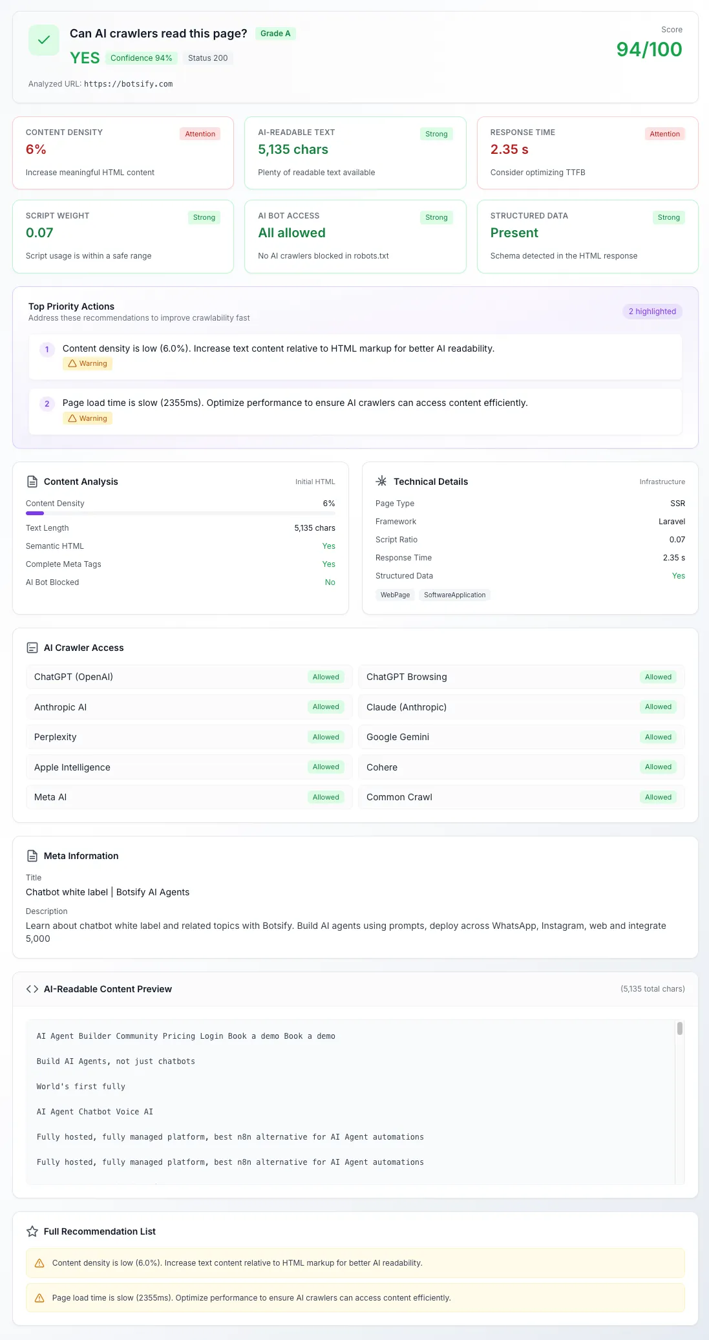Click the Meta Information document icon
Screen dimensions: 709x1340
pyautogui.click(x=32, y=856)
